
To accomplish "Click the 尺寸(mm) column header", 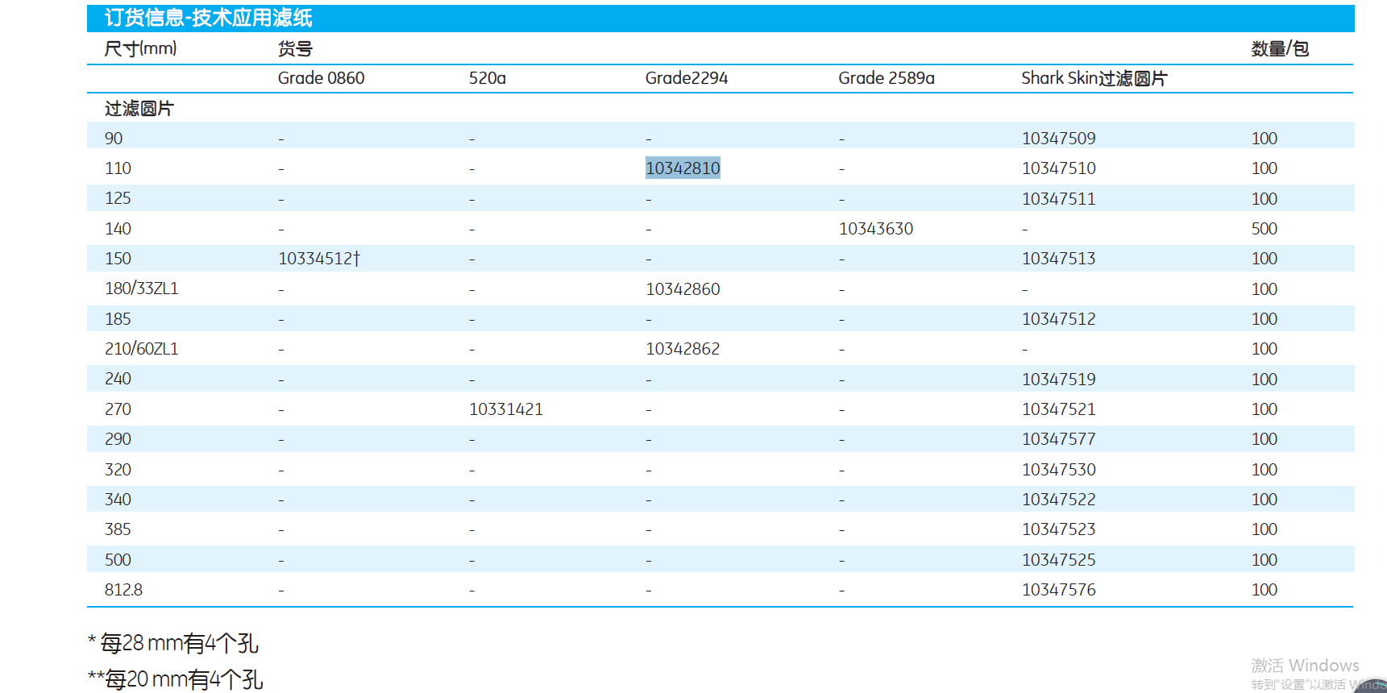I will tap(140, 48).
